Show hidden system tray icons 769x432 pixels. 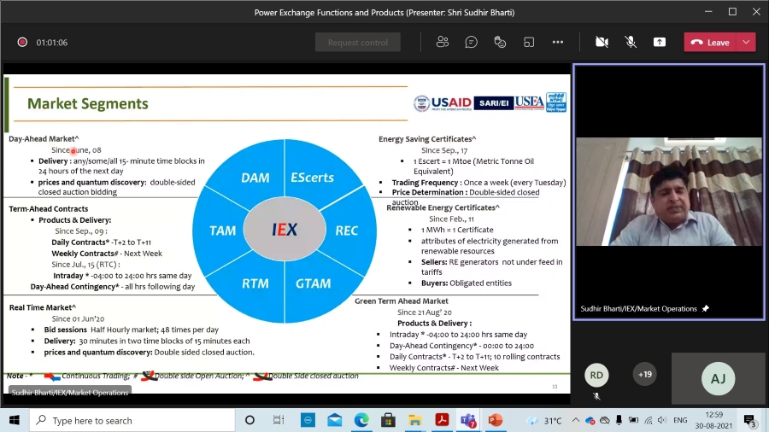[576, 420]
